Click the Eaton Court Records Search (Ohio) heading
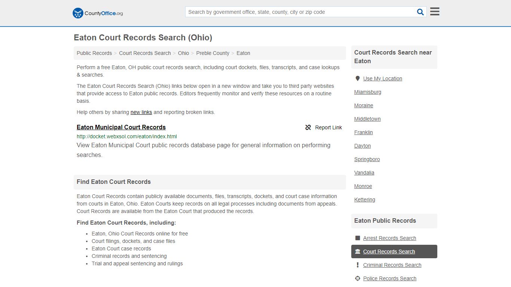Image resolution: width=511 pixels, height=287 pixels. click(x=143, y=38)
